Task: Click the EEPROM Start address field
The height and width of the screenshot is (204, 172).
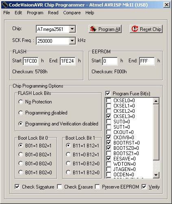Action: (x=110, y=61)
